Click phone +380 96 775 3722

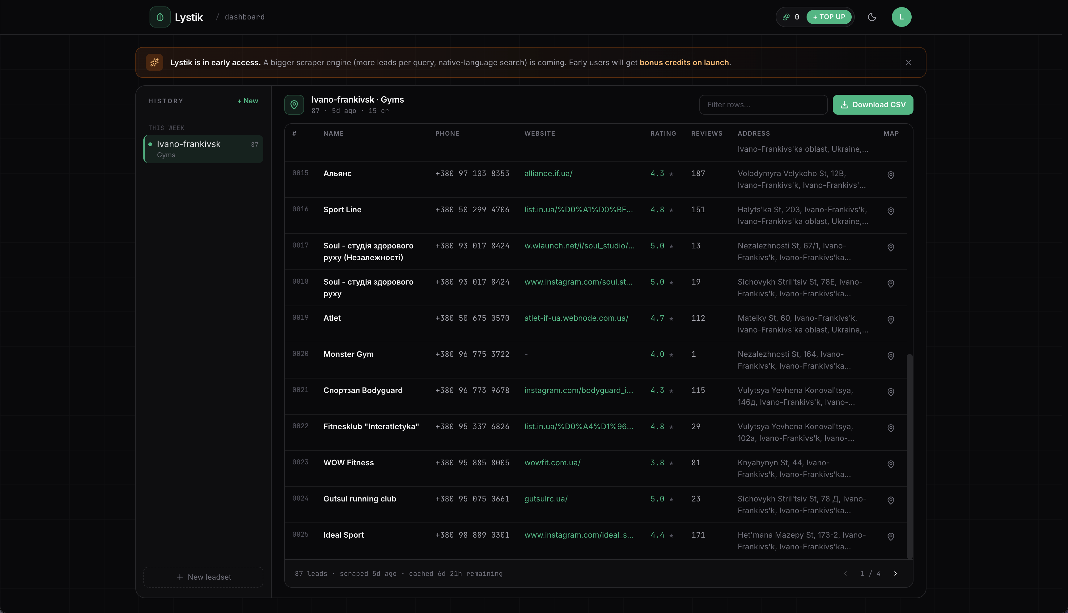pos(472,354)
